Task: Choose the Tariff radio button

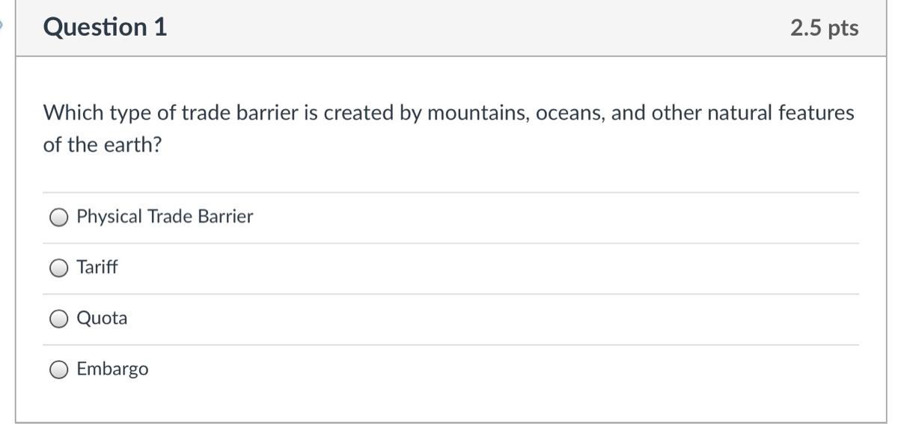Action: click(59, 268)
